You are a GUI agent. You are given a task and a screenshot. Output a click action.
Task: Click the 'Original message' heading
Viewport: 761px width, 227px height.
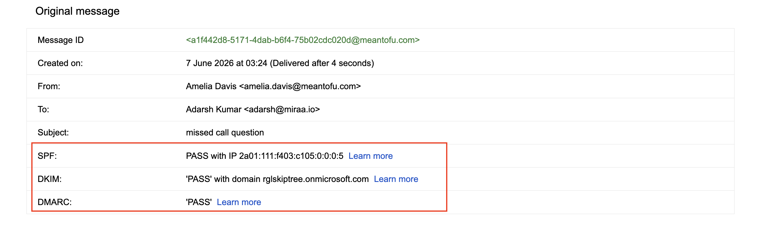77,11
